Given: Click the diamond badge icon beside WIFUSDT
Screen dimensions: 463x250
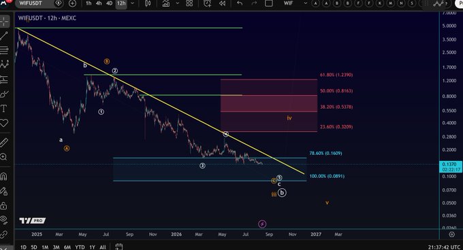Looking at the screenshot, I should pos(59,3).
